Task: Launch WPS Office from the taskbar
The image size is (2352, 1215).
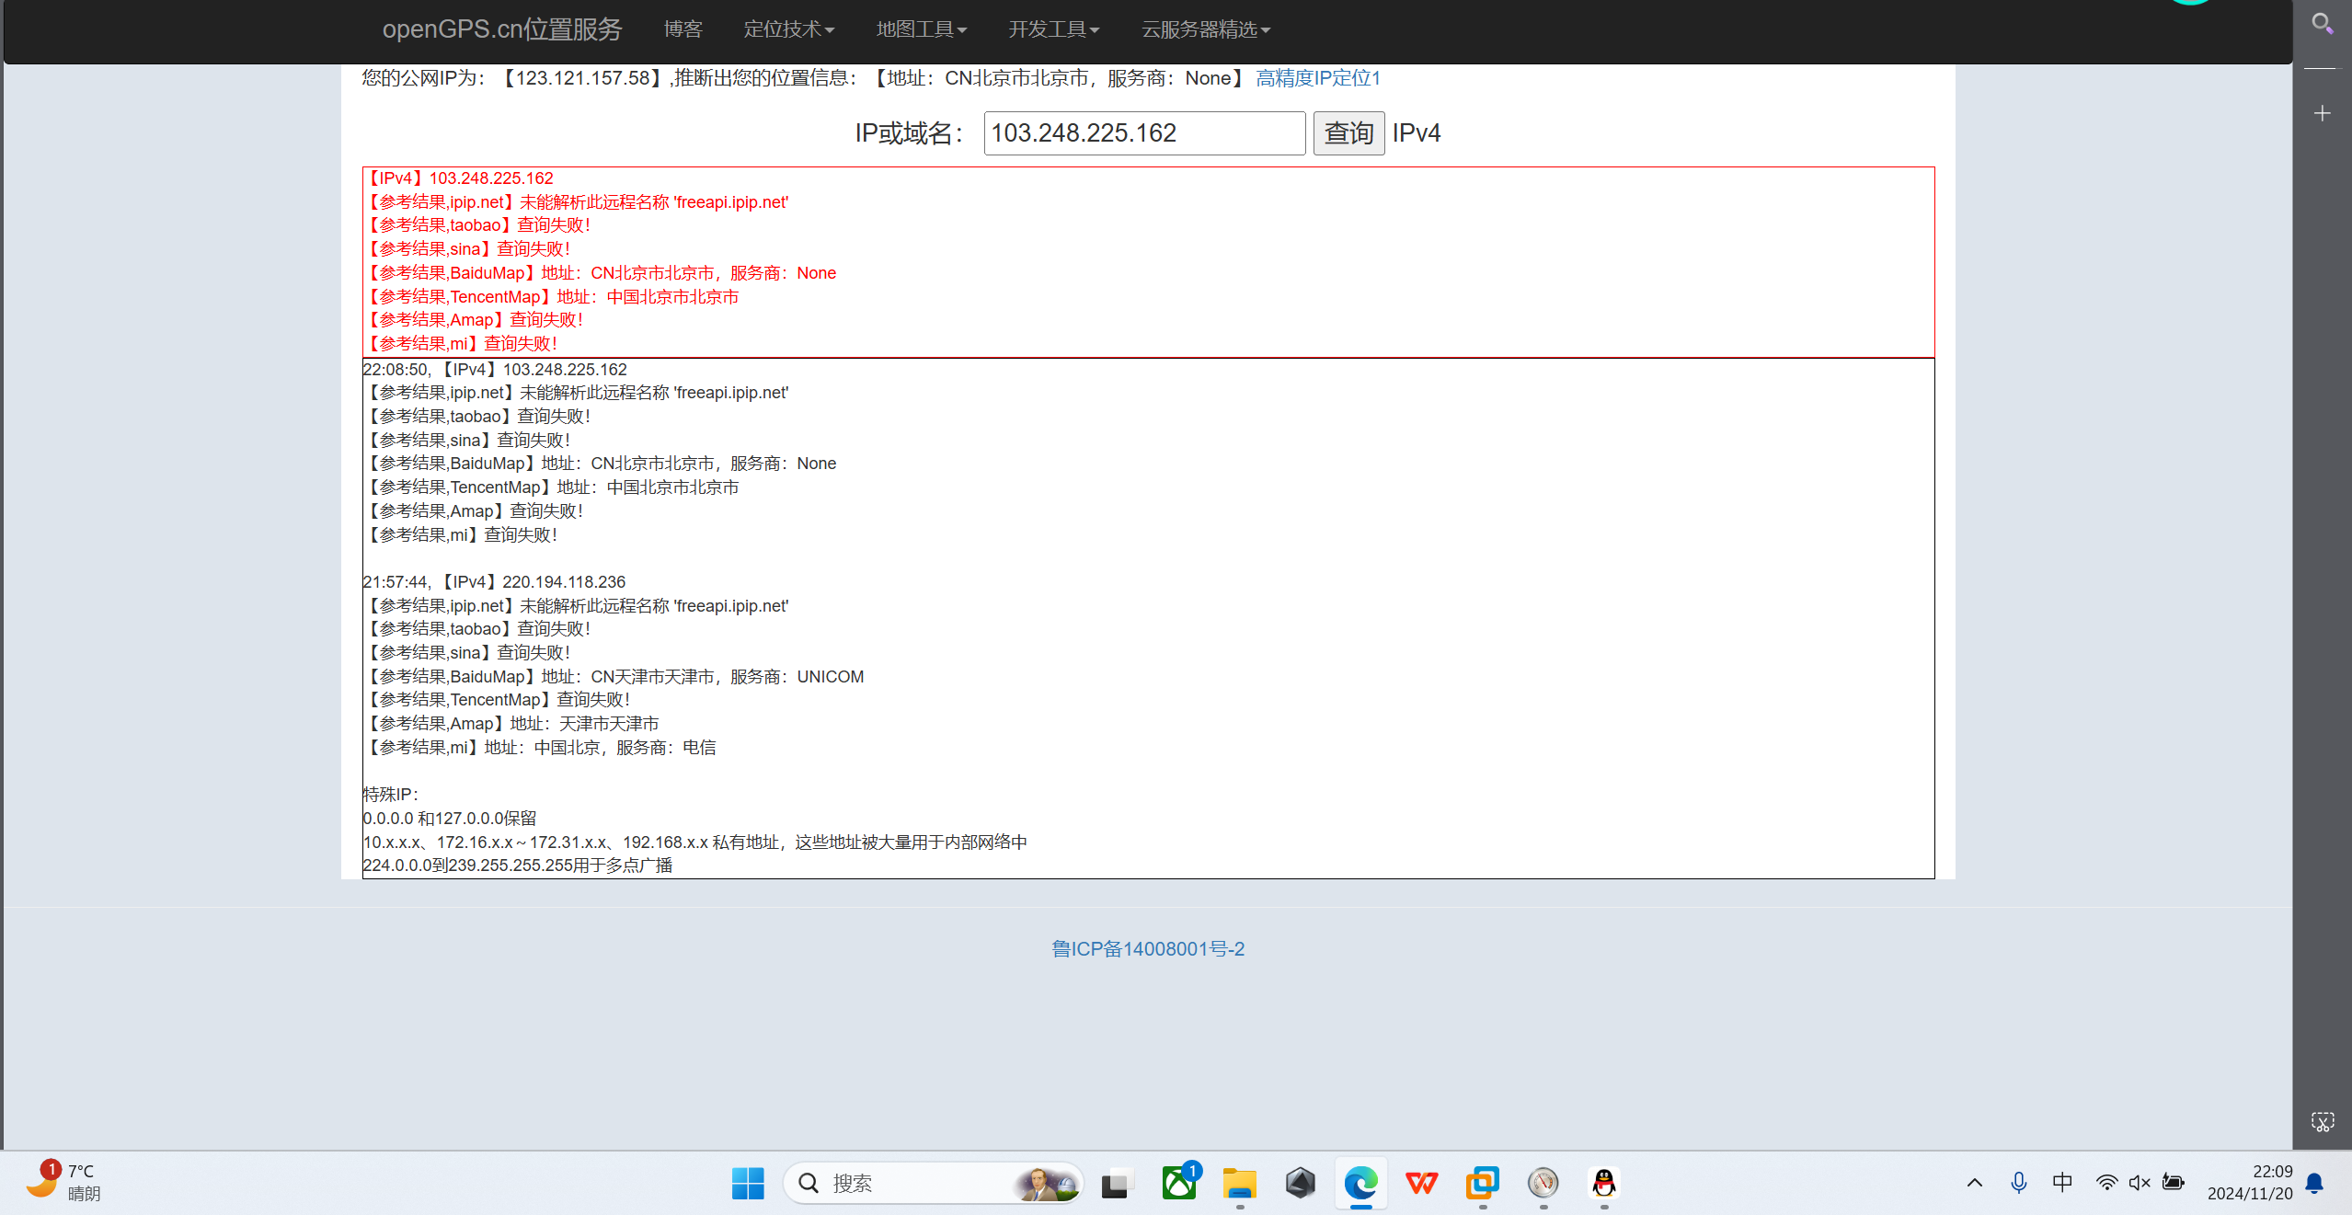Action: pyautogui.click(x=1421, y=1183)
